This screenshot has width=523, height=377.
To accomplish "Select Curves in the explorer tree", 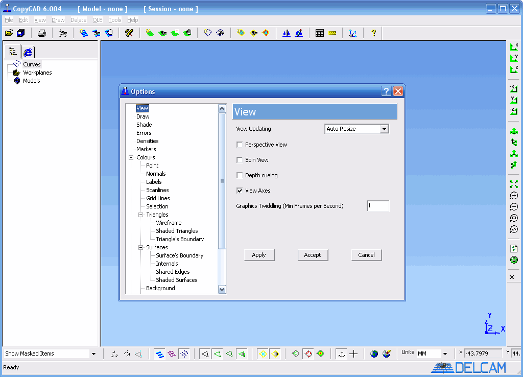I will [32, 64].
